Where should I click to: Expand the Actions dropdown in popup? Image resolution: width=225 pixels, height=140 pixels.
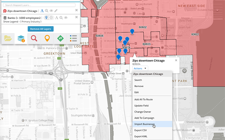click(140, 69)
